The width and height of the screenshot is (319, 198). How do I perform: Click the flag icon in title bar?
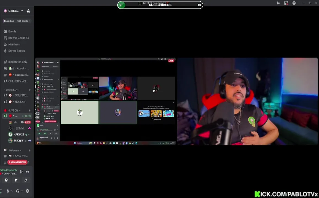[x=278, y=3]
